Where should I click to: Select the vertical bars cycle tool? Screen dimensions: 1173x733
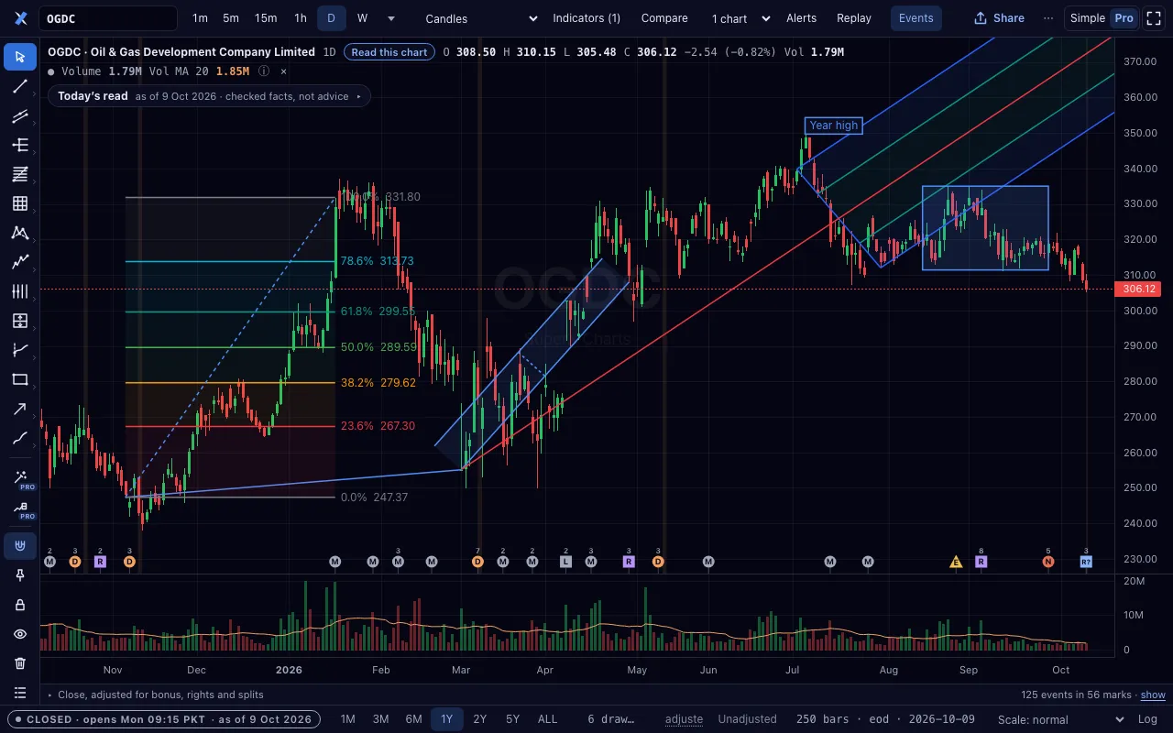[x=20, y=291]
